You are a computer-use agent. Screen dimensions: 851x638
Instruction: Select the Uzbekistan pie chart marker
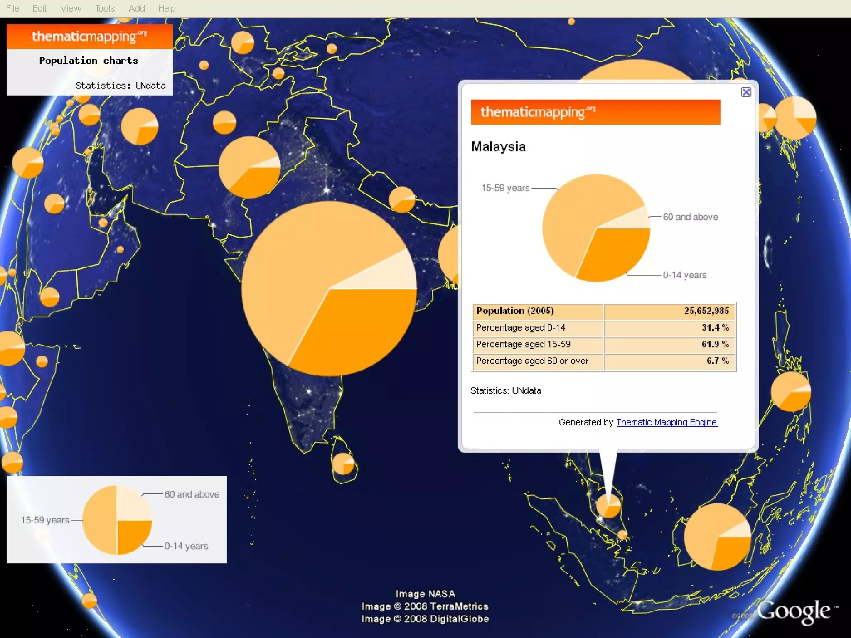[242, 42]
